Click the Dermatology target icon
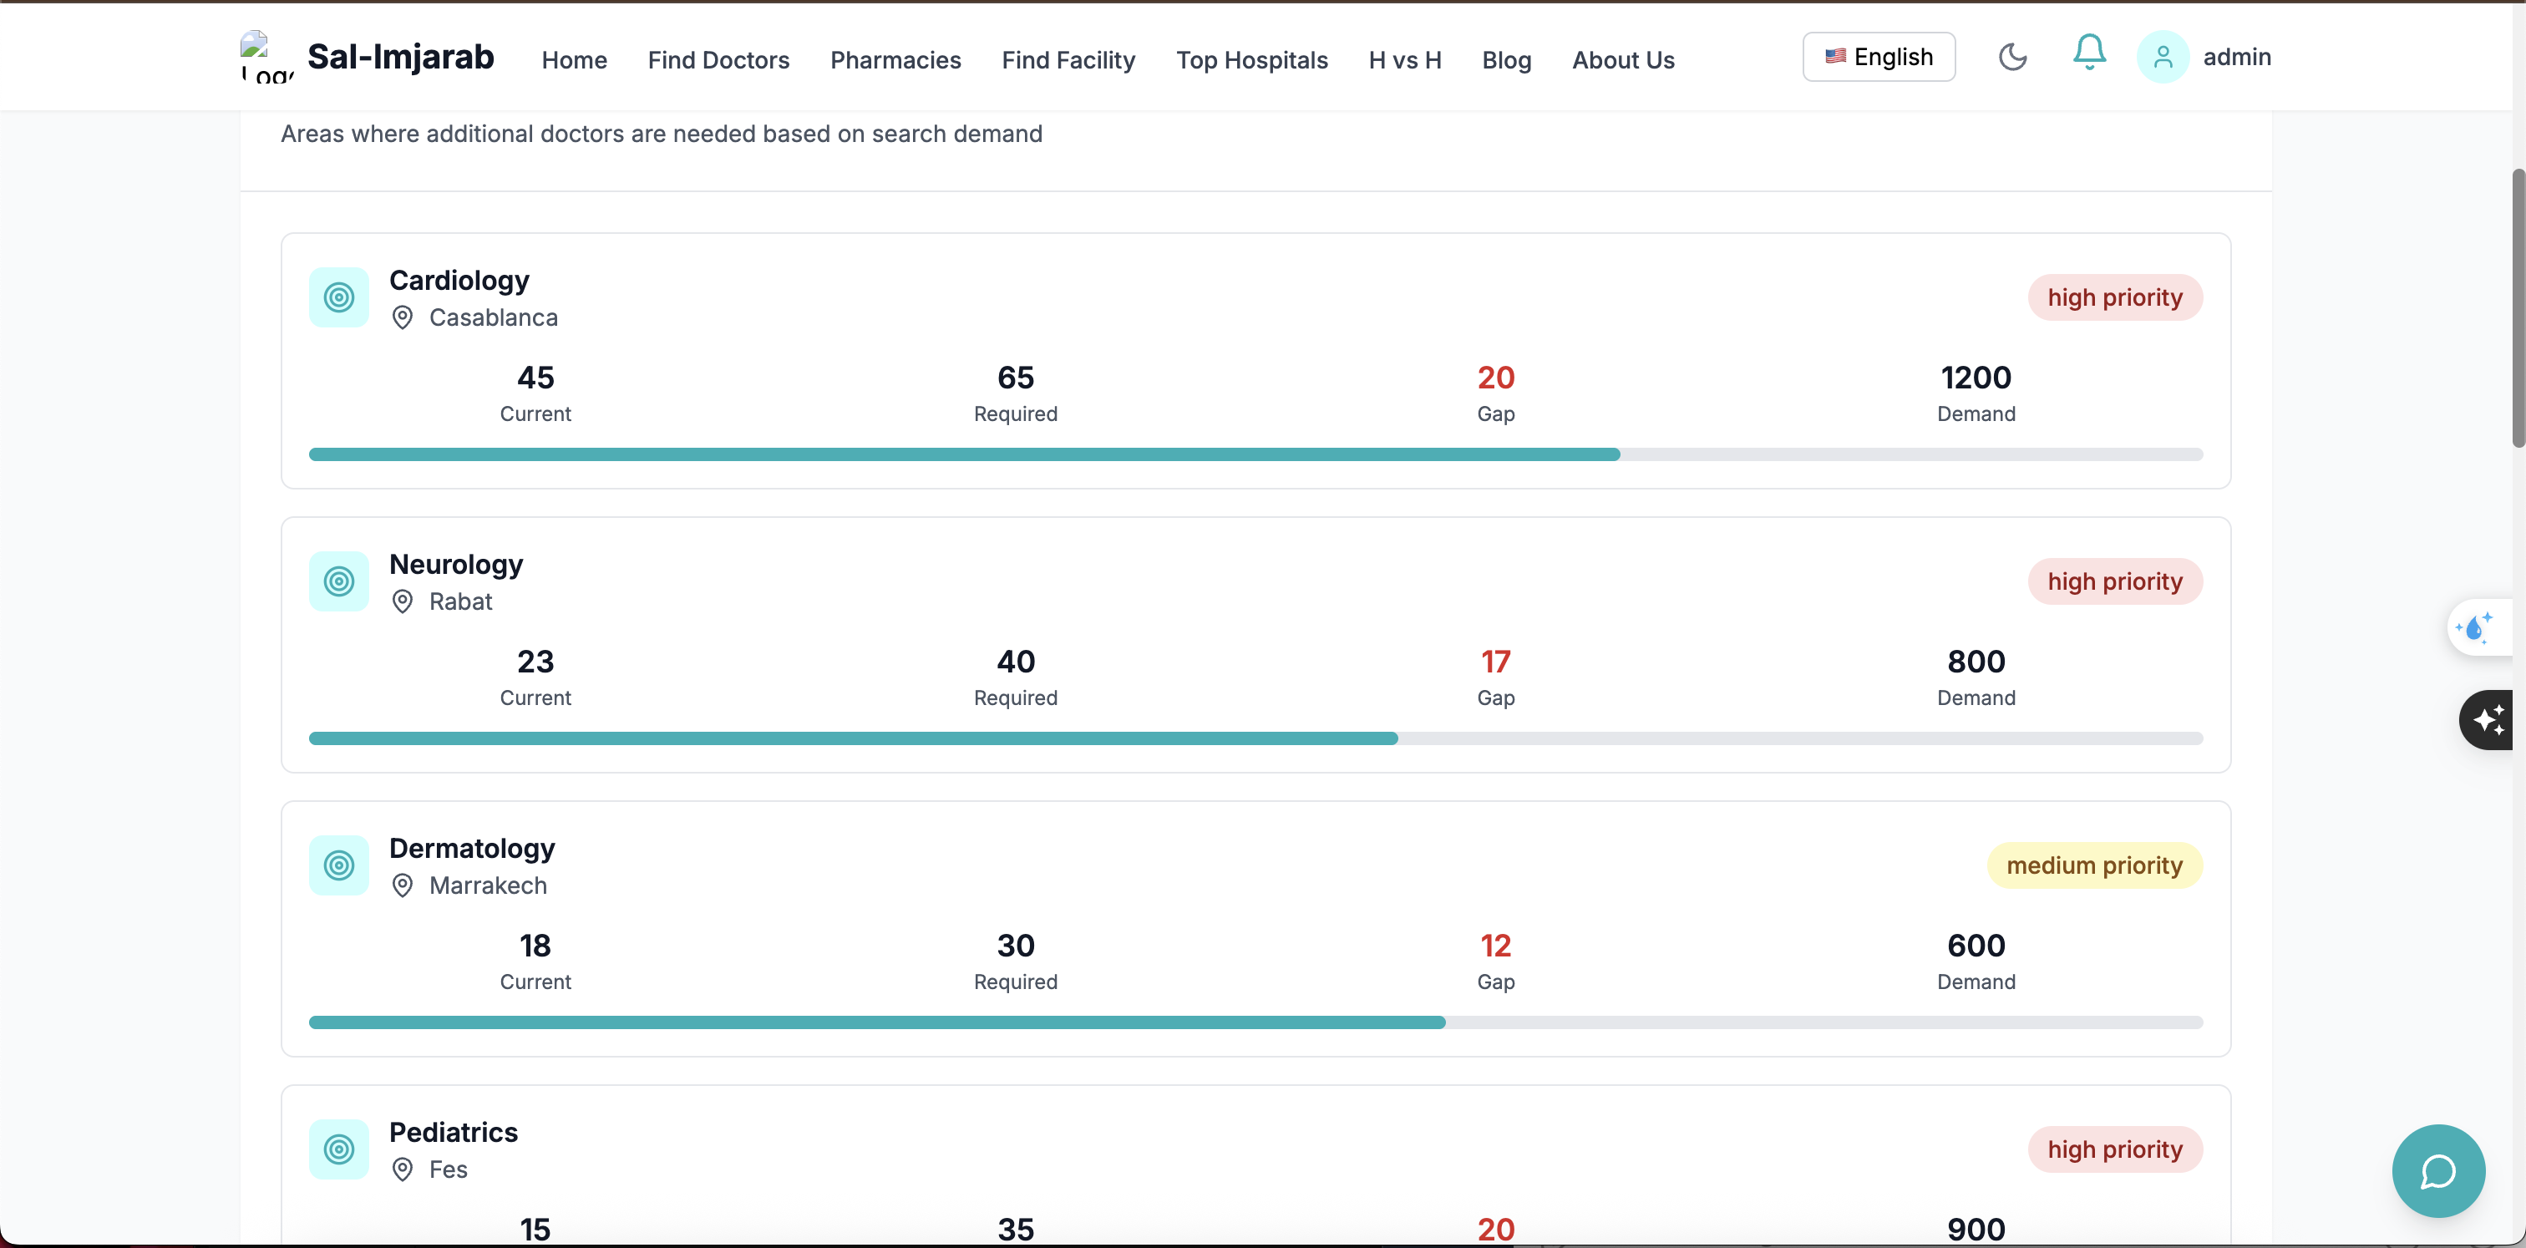The image size is (2526, 1248). [x=338, y=865]
